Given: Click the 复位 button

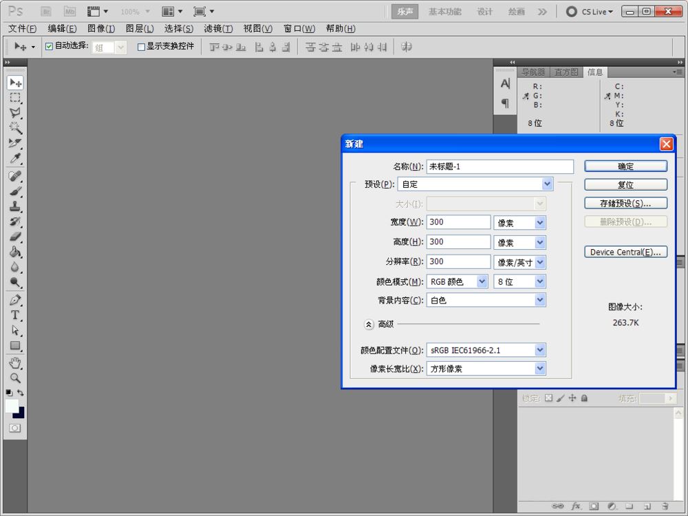Looking at the screenshot, I should tap(625, 184).
